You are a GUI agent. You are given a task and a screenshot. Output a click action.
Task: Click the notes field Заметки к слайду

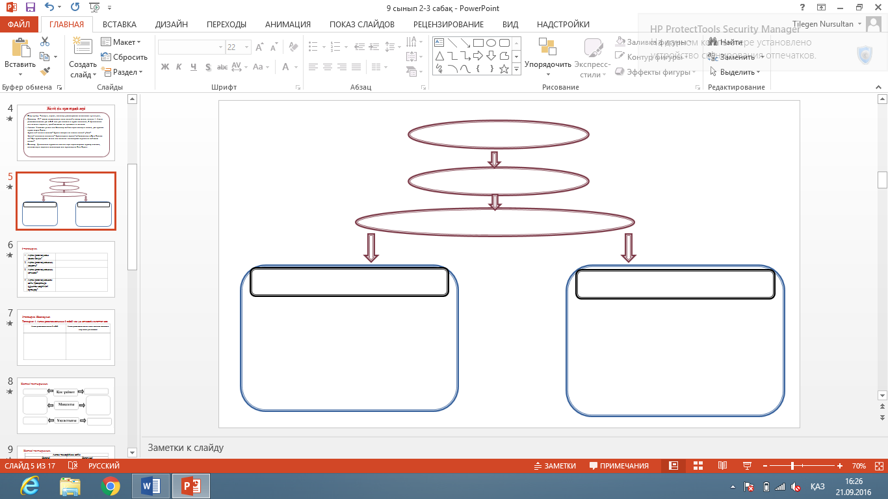pyautogui.click(x=514, y=448)
